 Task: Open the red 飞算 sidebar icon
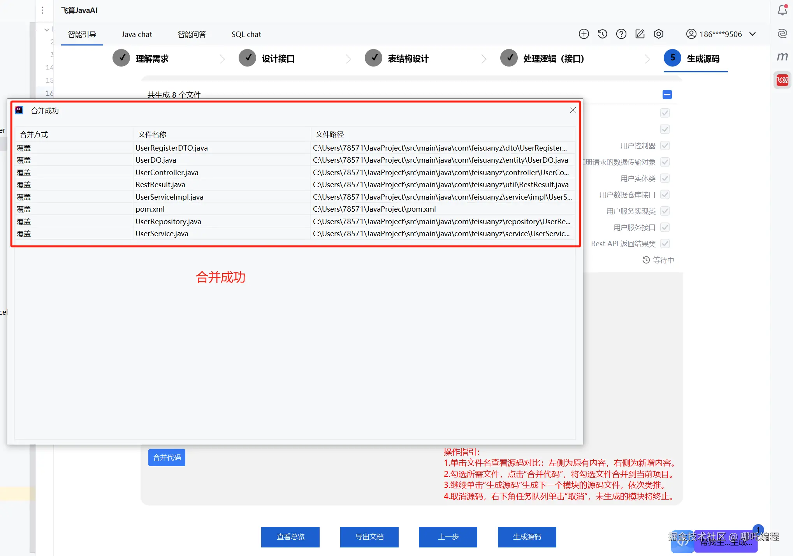(782, 80)
